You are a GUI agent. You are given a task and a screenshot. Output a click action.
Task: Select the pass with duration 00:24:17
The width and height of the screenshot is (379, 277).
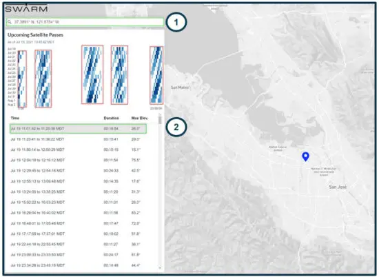tap(78, 255)
